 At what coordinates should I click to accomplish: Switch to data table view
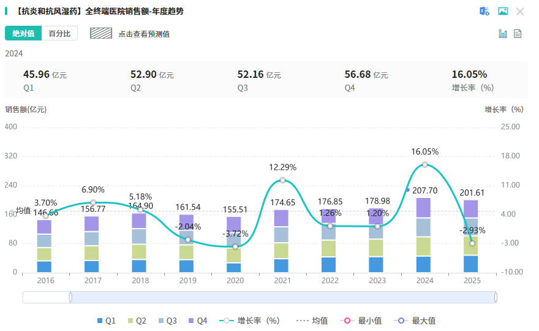(x=518, y=34)
